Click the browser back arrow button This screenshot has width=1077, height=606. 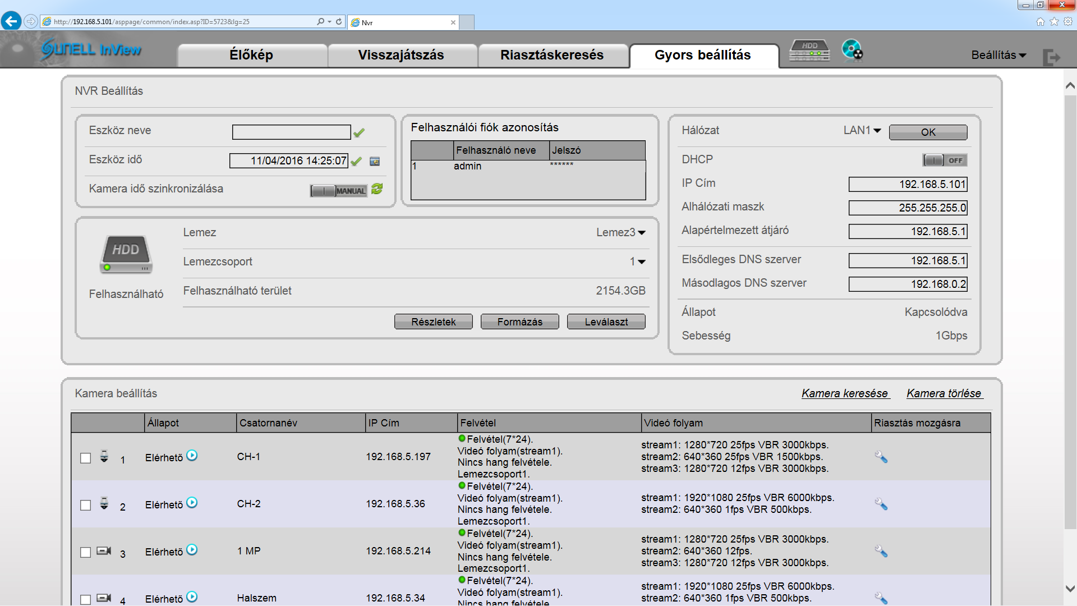(11, 21)
